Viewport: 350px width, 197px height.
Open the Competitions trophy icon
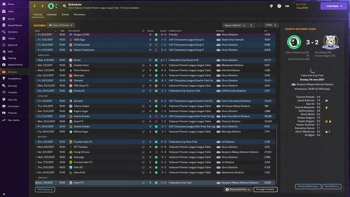tap(4, 79)
